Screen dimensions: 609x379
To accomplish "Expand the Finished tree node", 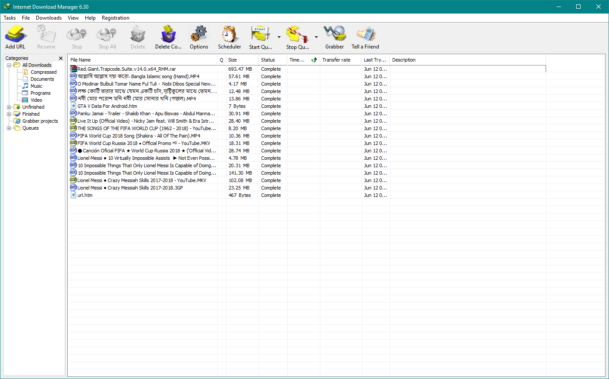I will tap(9, 114).
